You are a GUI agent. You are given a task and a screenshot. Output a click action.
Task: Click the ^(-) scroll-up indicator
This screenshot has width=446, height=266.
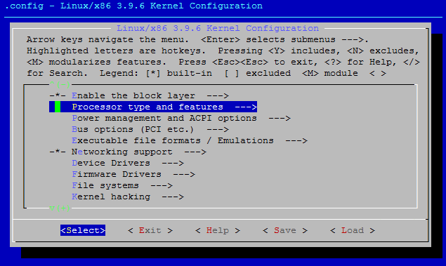(60, 84)
